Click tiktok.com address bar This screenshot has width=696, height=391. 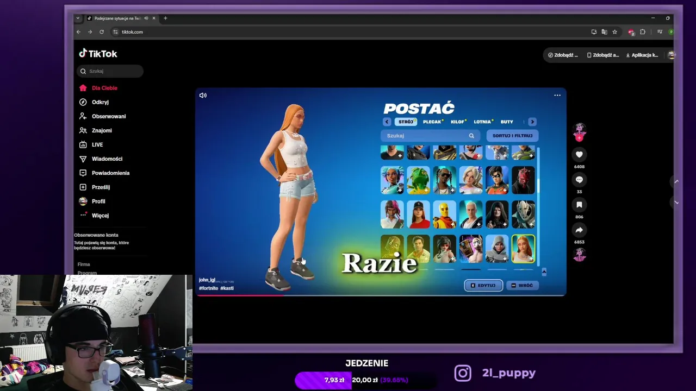348,32
